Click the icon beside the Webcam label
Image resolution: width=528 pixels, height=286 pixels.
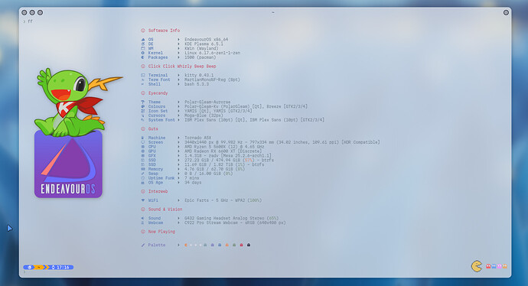tap(143, 223)
